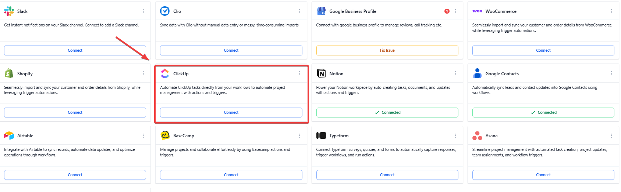Click the Shopify bag logo icon
This screenshot has width=621, height=192.
9,73
